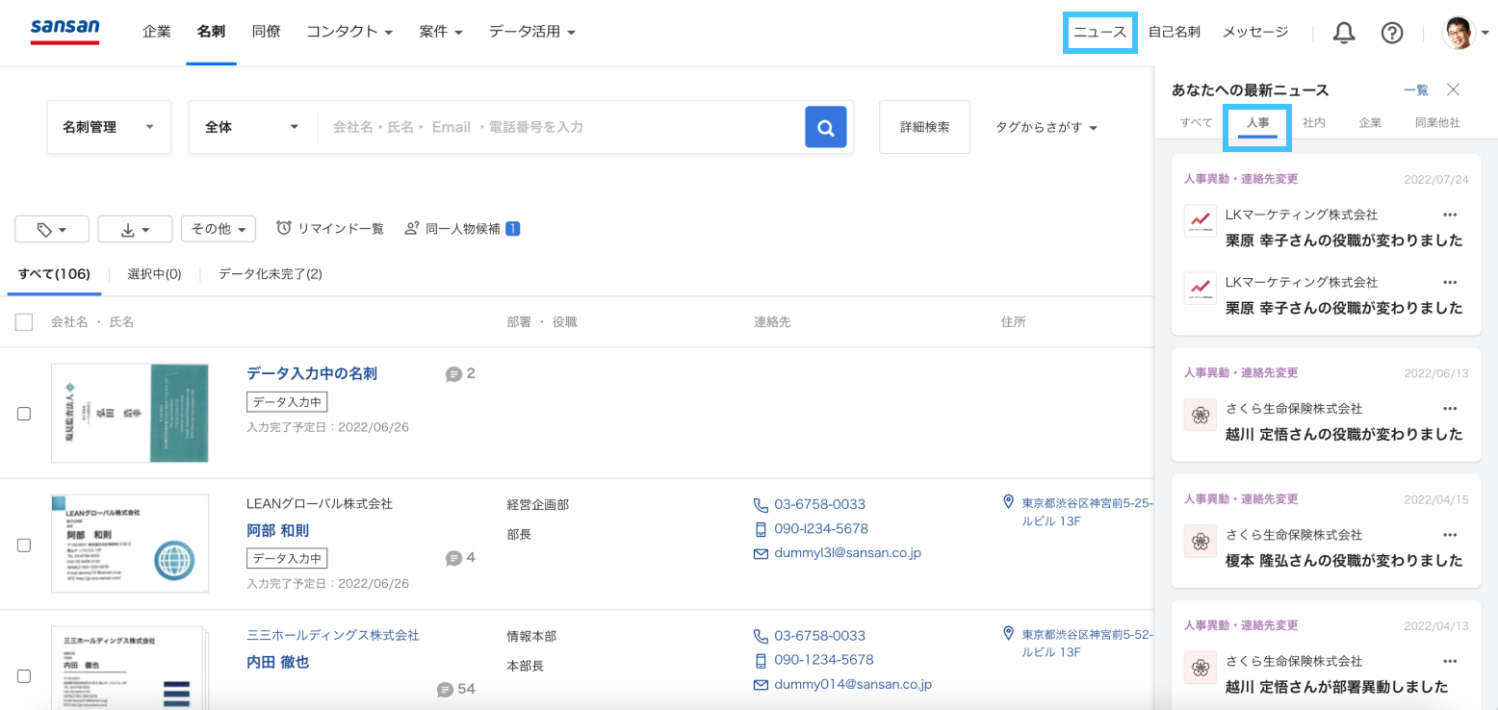Screen dimensions: 1498x710
Task: Switch to the 企業 news tab
Action: coord(1370,123)
